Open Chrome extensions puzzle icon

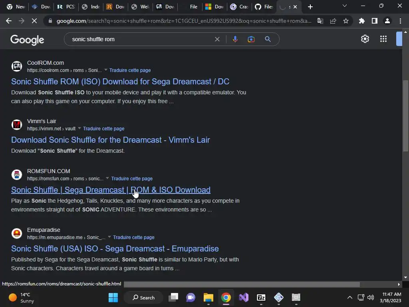pyautogui.click(x=361, y=21)
